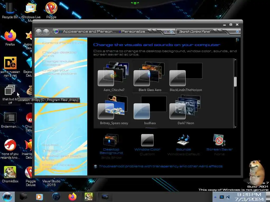Select the ChomikBox desktop icon
This screenshot has width=270, height=202.
click(x=10, y=174)
